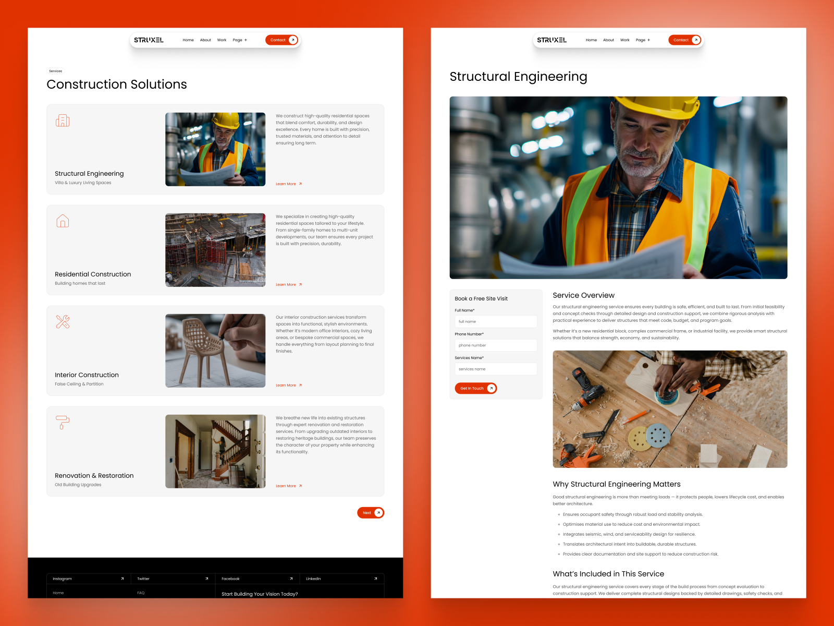Click the Phone Number input field

point(496,345)
